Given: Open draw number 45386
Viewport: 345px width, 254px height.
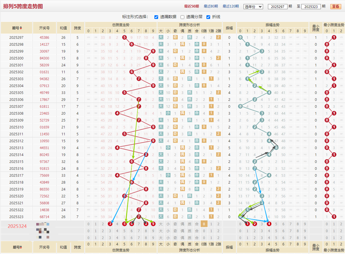Looking at the screenshot, I should [45, 37].
